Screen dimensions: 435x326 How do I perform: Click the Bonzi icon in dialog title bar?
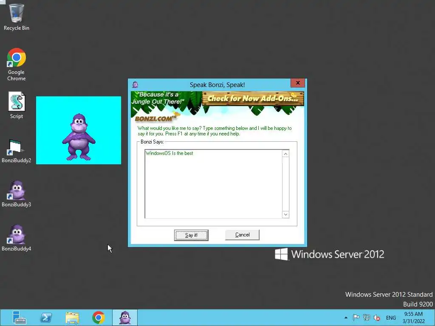point(135,84)
